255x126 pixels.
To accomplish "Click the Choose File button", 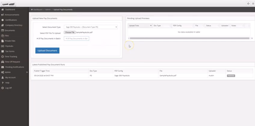I will click(x=70, y=32).
